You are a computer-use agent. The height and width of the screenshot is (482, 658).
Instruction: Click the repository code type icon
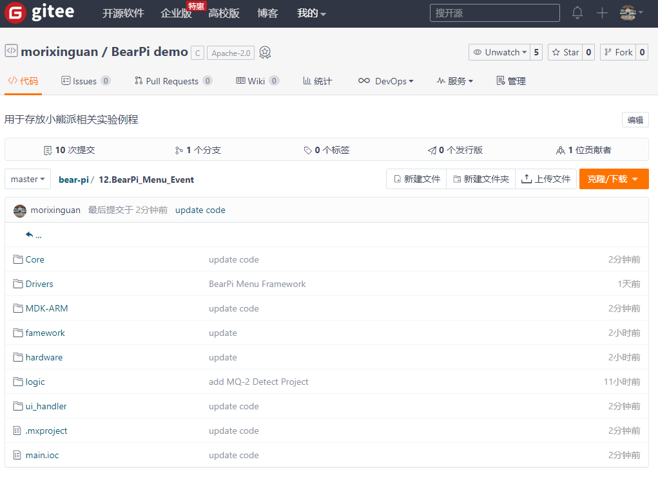coord(11,51)
